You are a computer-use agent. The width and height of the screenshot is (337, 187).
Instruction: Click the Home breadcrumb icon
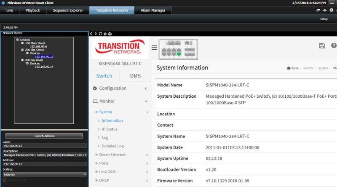pos(289,68)
